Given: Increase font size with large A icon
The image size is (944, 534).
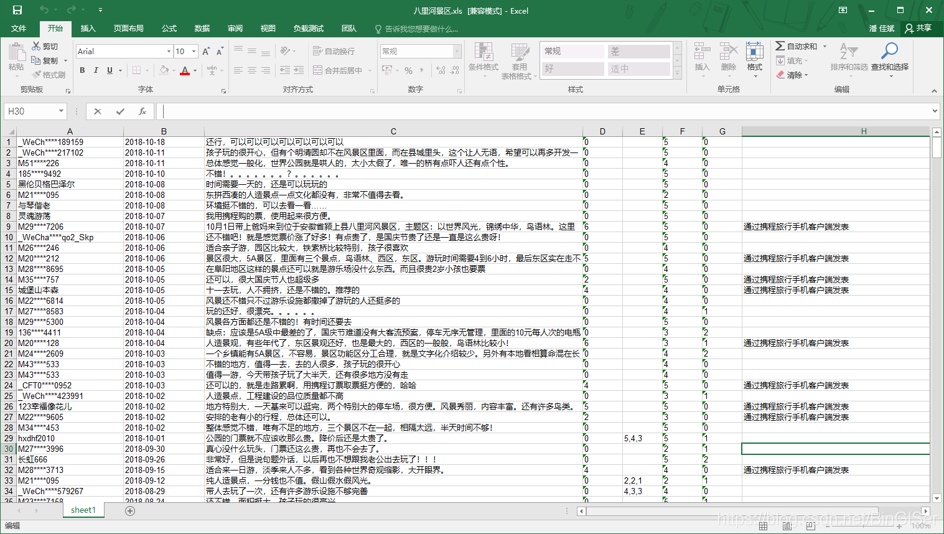Looking at the screenshot, I should tap(206, 51).
